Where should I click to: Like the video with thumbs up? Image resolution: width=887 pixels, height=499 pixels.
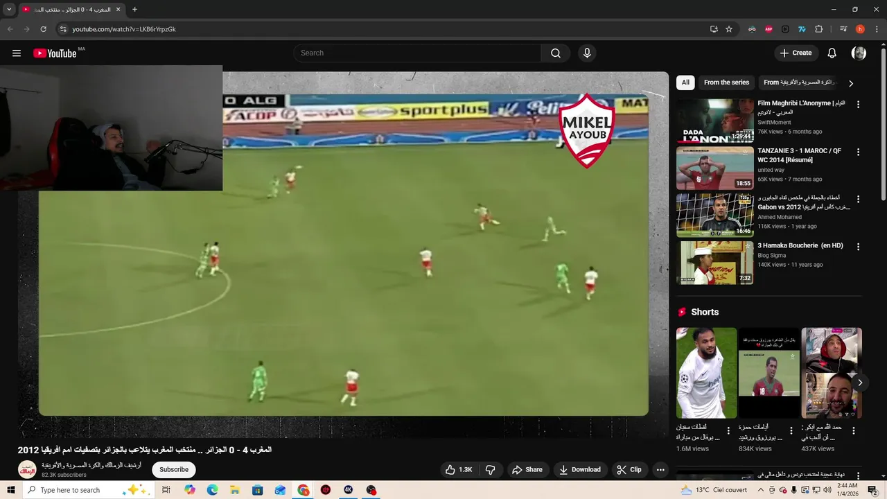pyautogui.click(x=459, y=470)
